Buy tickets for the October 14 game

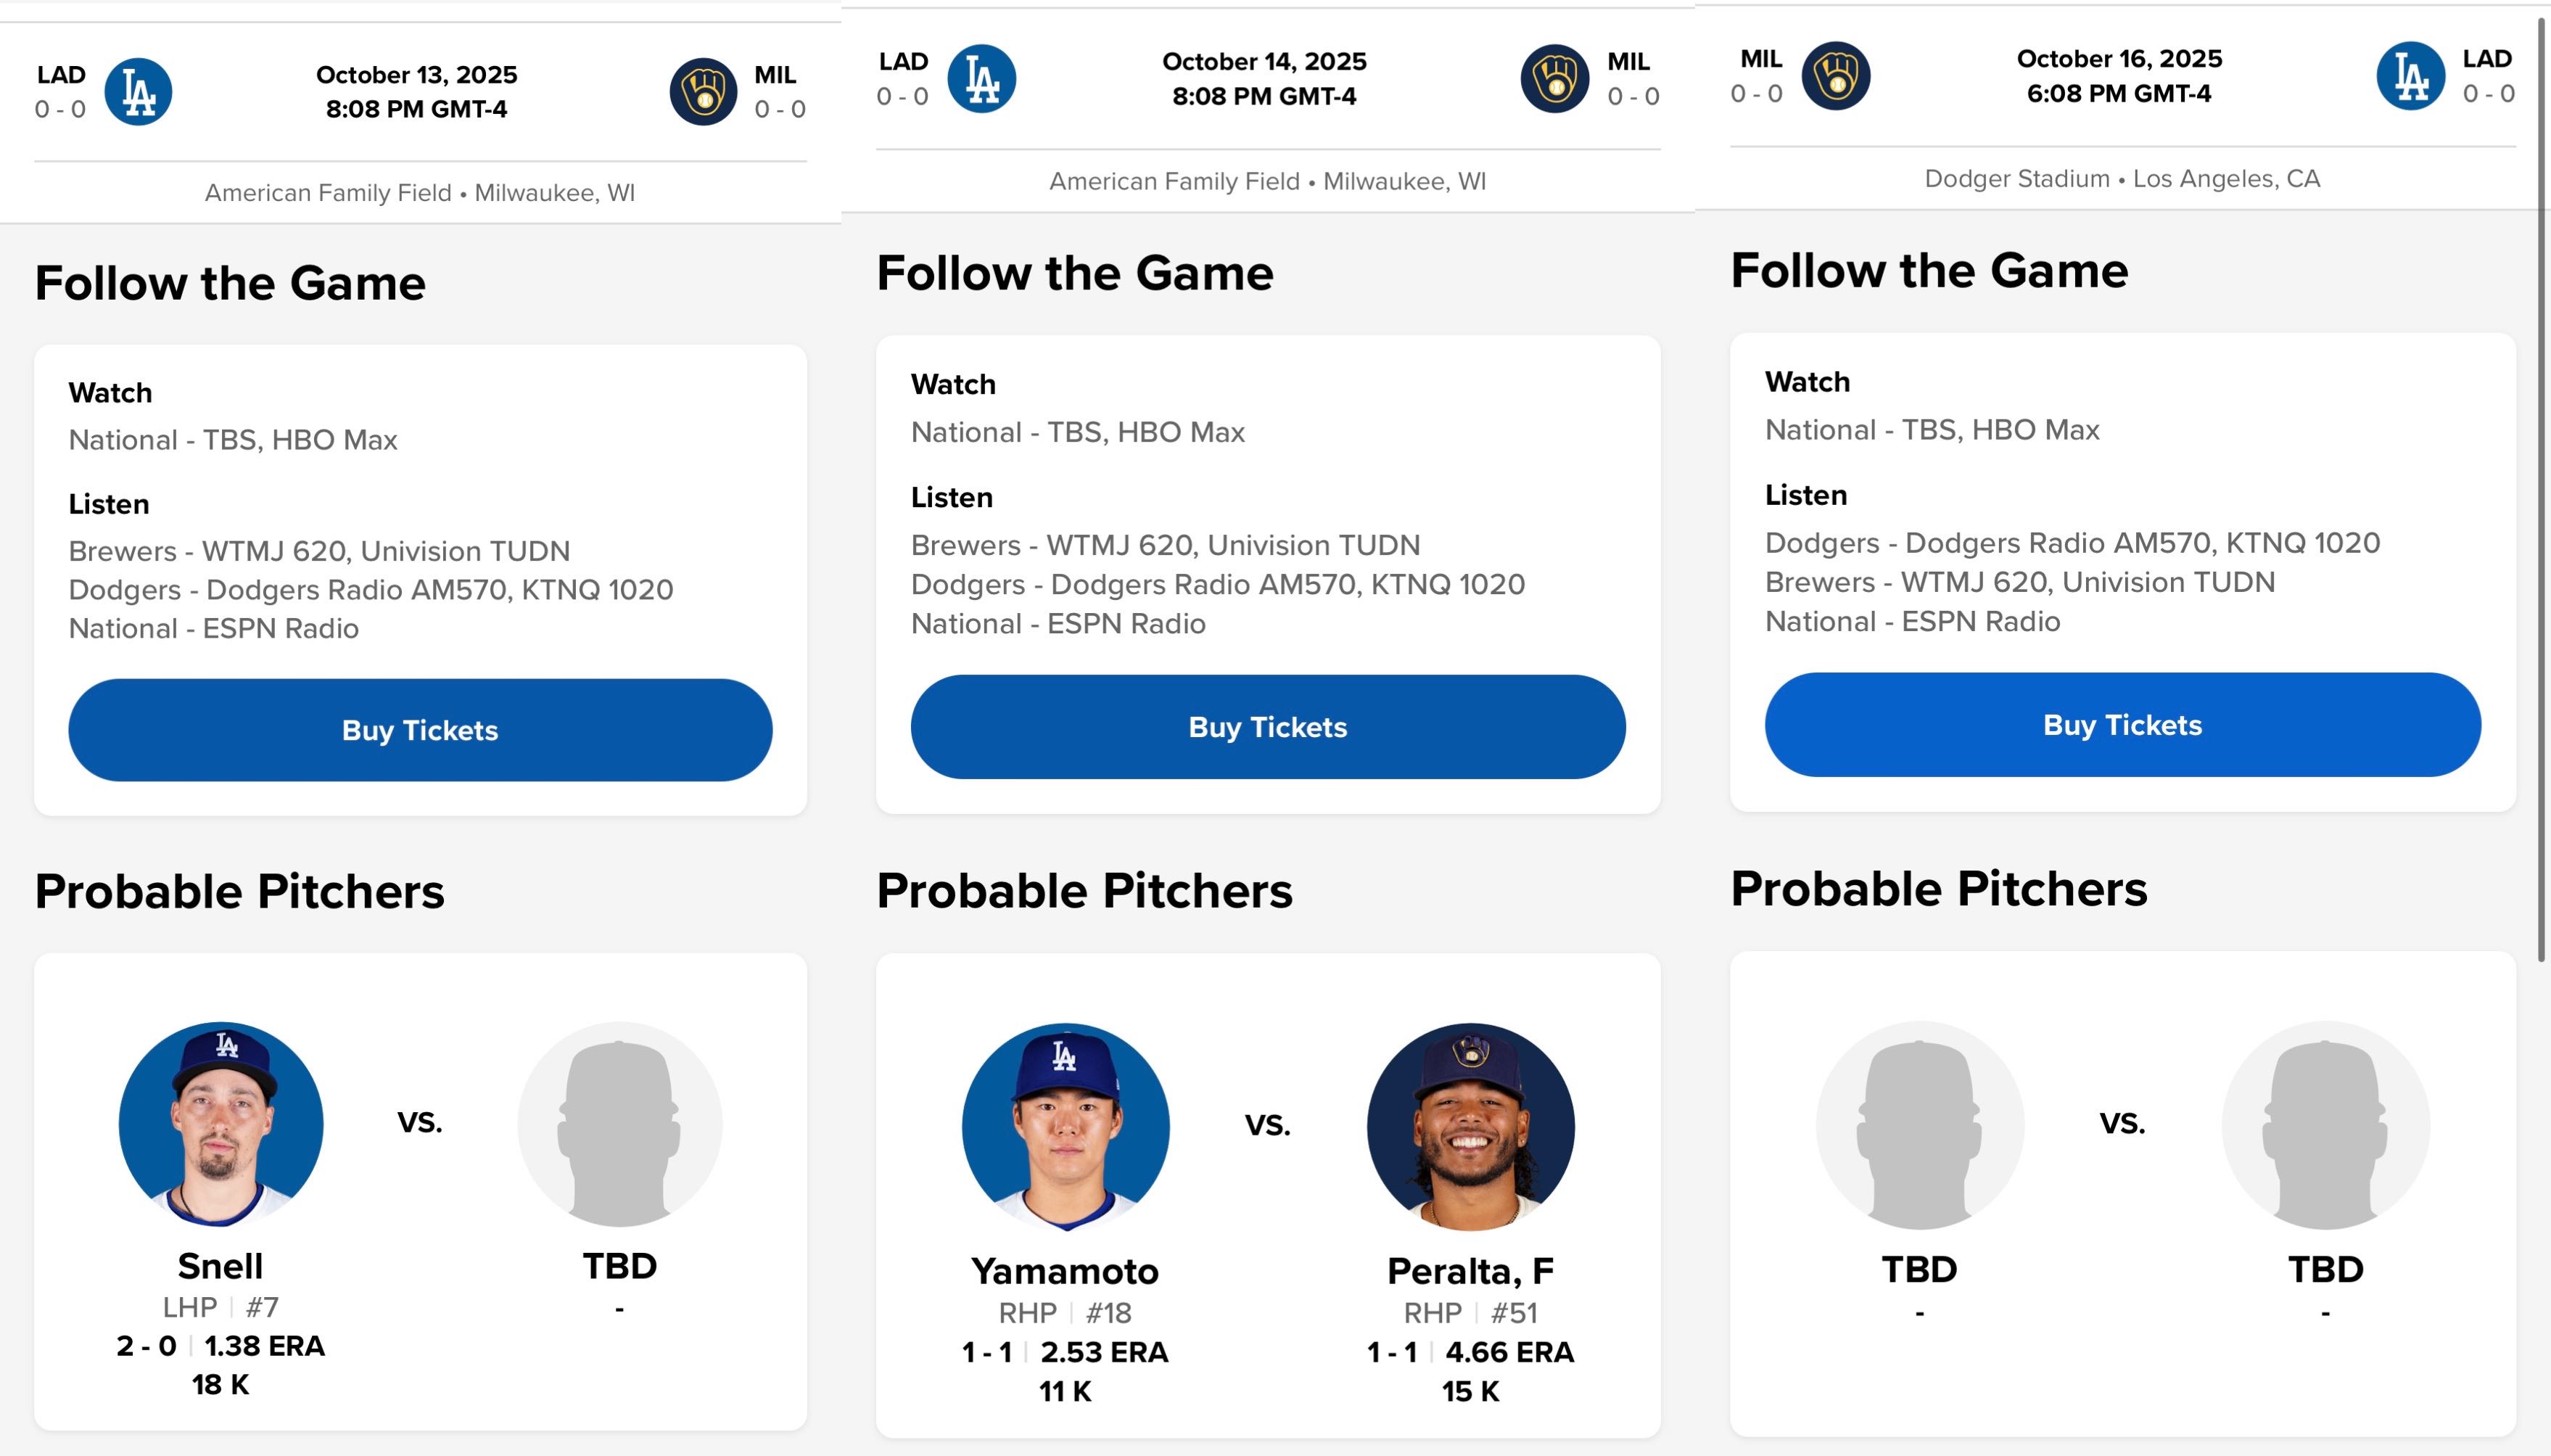pyautogui.click(x=1267, y=727)
